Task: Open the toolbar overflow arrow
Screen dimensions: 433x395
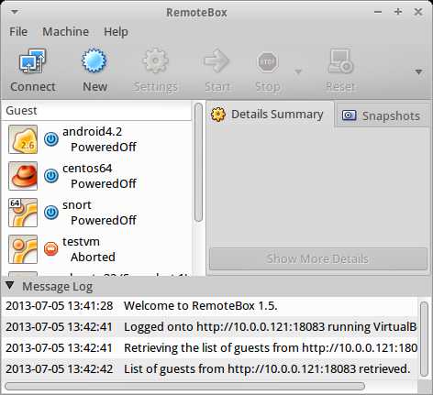Action: tap(418, 72)
